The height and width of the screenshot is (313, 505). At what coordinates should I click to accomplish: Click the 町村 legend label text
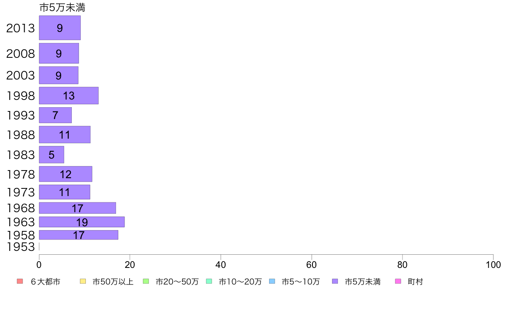point(415,282)
